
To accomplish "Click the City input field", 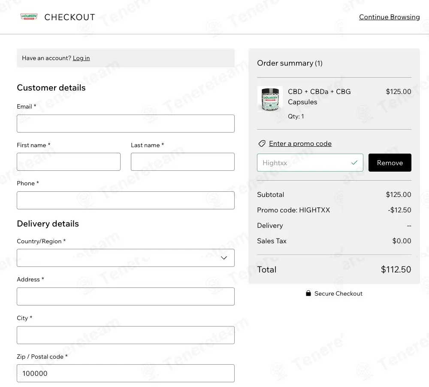I will click(x=126, y=335).
